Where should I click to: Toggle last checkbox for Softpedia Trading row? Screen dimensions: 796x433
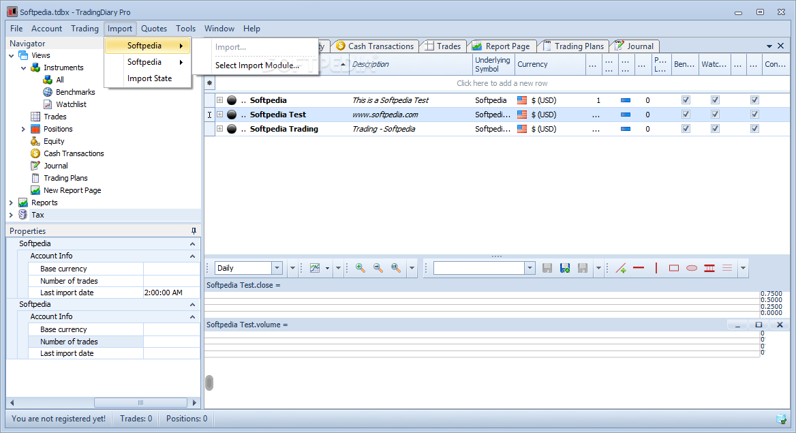(x=755, y=129)
